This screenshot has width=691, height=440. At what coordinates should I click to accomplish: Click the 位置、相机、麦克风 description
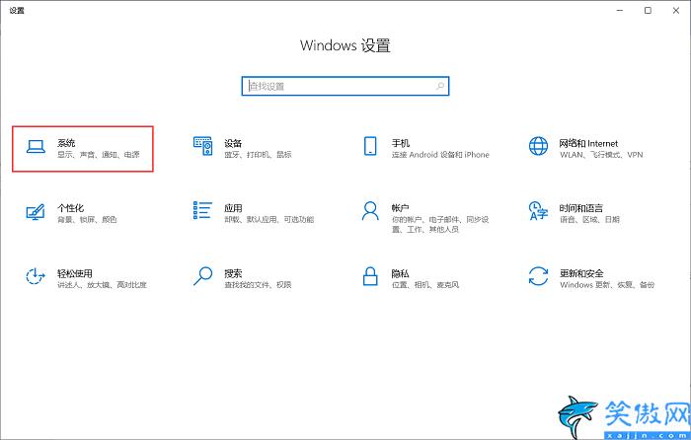[425, 285]
